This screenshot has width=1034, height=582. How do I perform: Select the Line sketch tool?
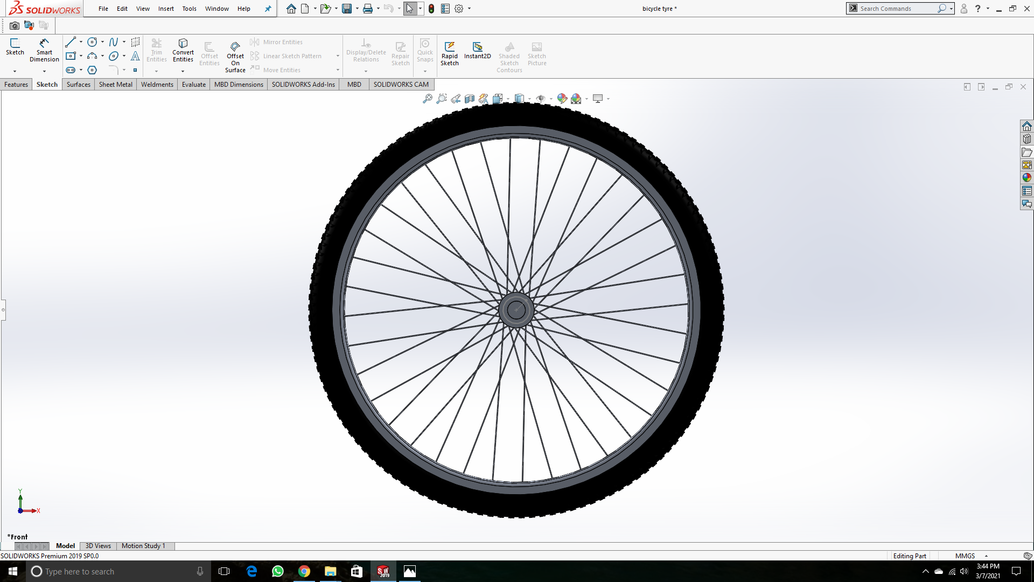click(x=71, y=42)
